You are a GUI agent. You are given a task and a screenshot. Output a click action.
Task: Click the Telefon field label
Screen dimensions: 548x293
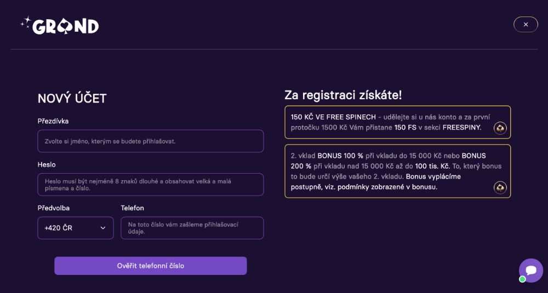(x=132, y=208)
